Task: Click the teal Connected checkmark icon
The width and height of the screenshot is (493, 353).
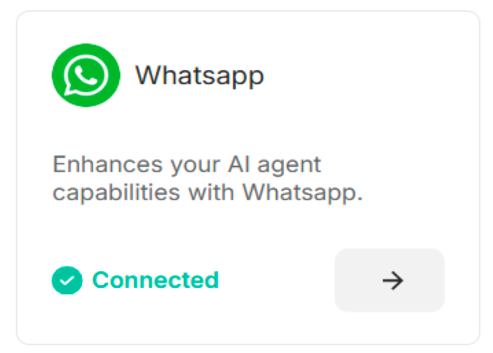Action: [67, 280]
